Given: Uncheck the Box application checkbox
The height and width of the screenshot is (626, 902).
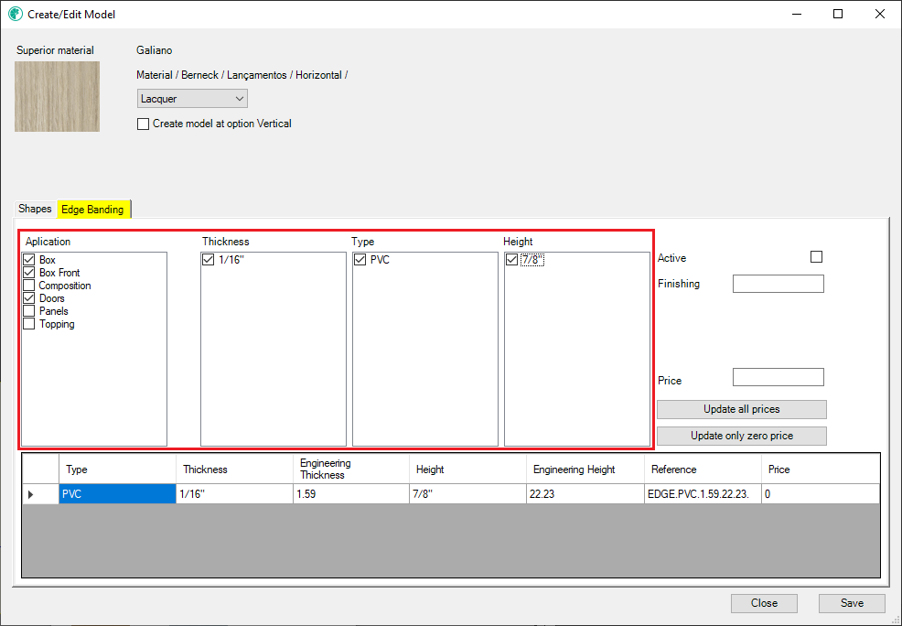Looking at the screenshot, I should pos(28,260).
